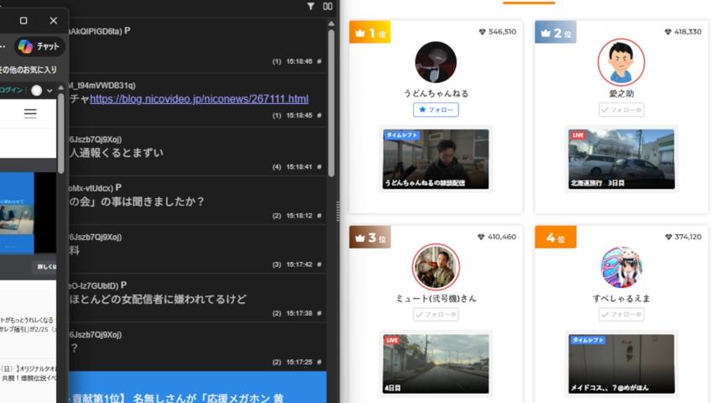Open うどんちゃんねる avatar image

point(436,62)
